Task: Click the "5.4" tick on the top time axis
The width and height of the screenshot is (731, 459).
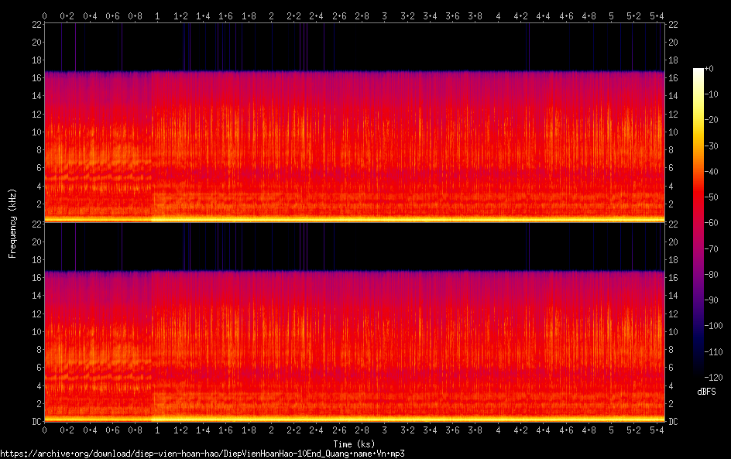Action: (x=657, y=16)
